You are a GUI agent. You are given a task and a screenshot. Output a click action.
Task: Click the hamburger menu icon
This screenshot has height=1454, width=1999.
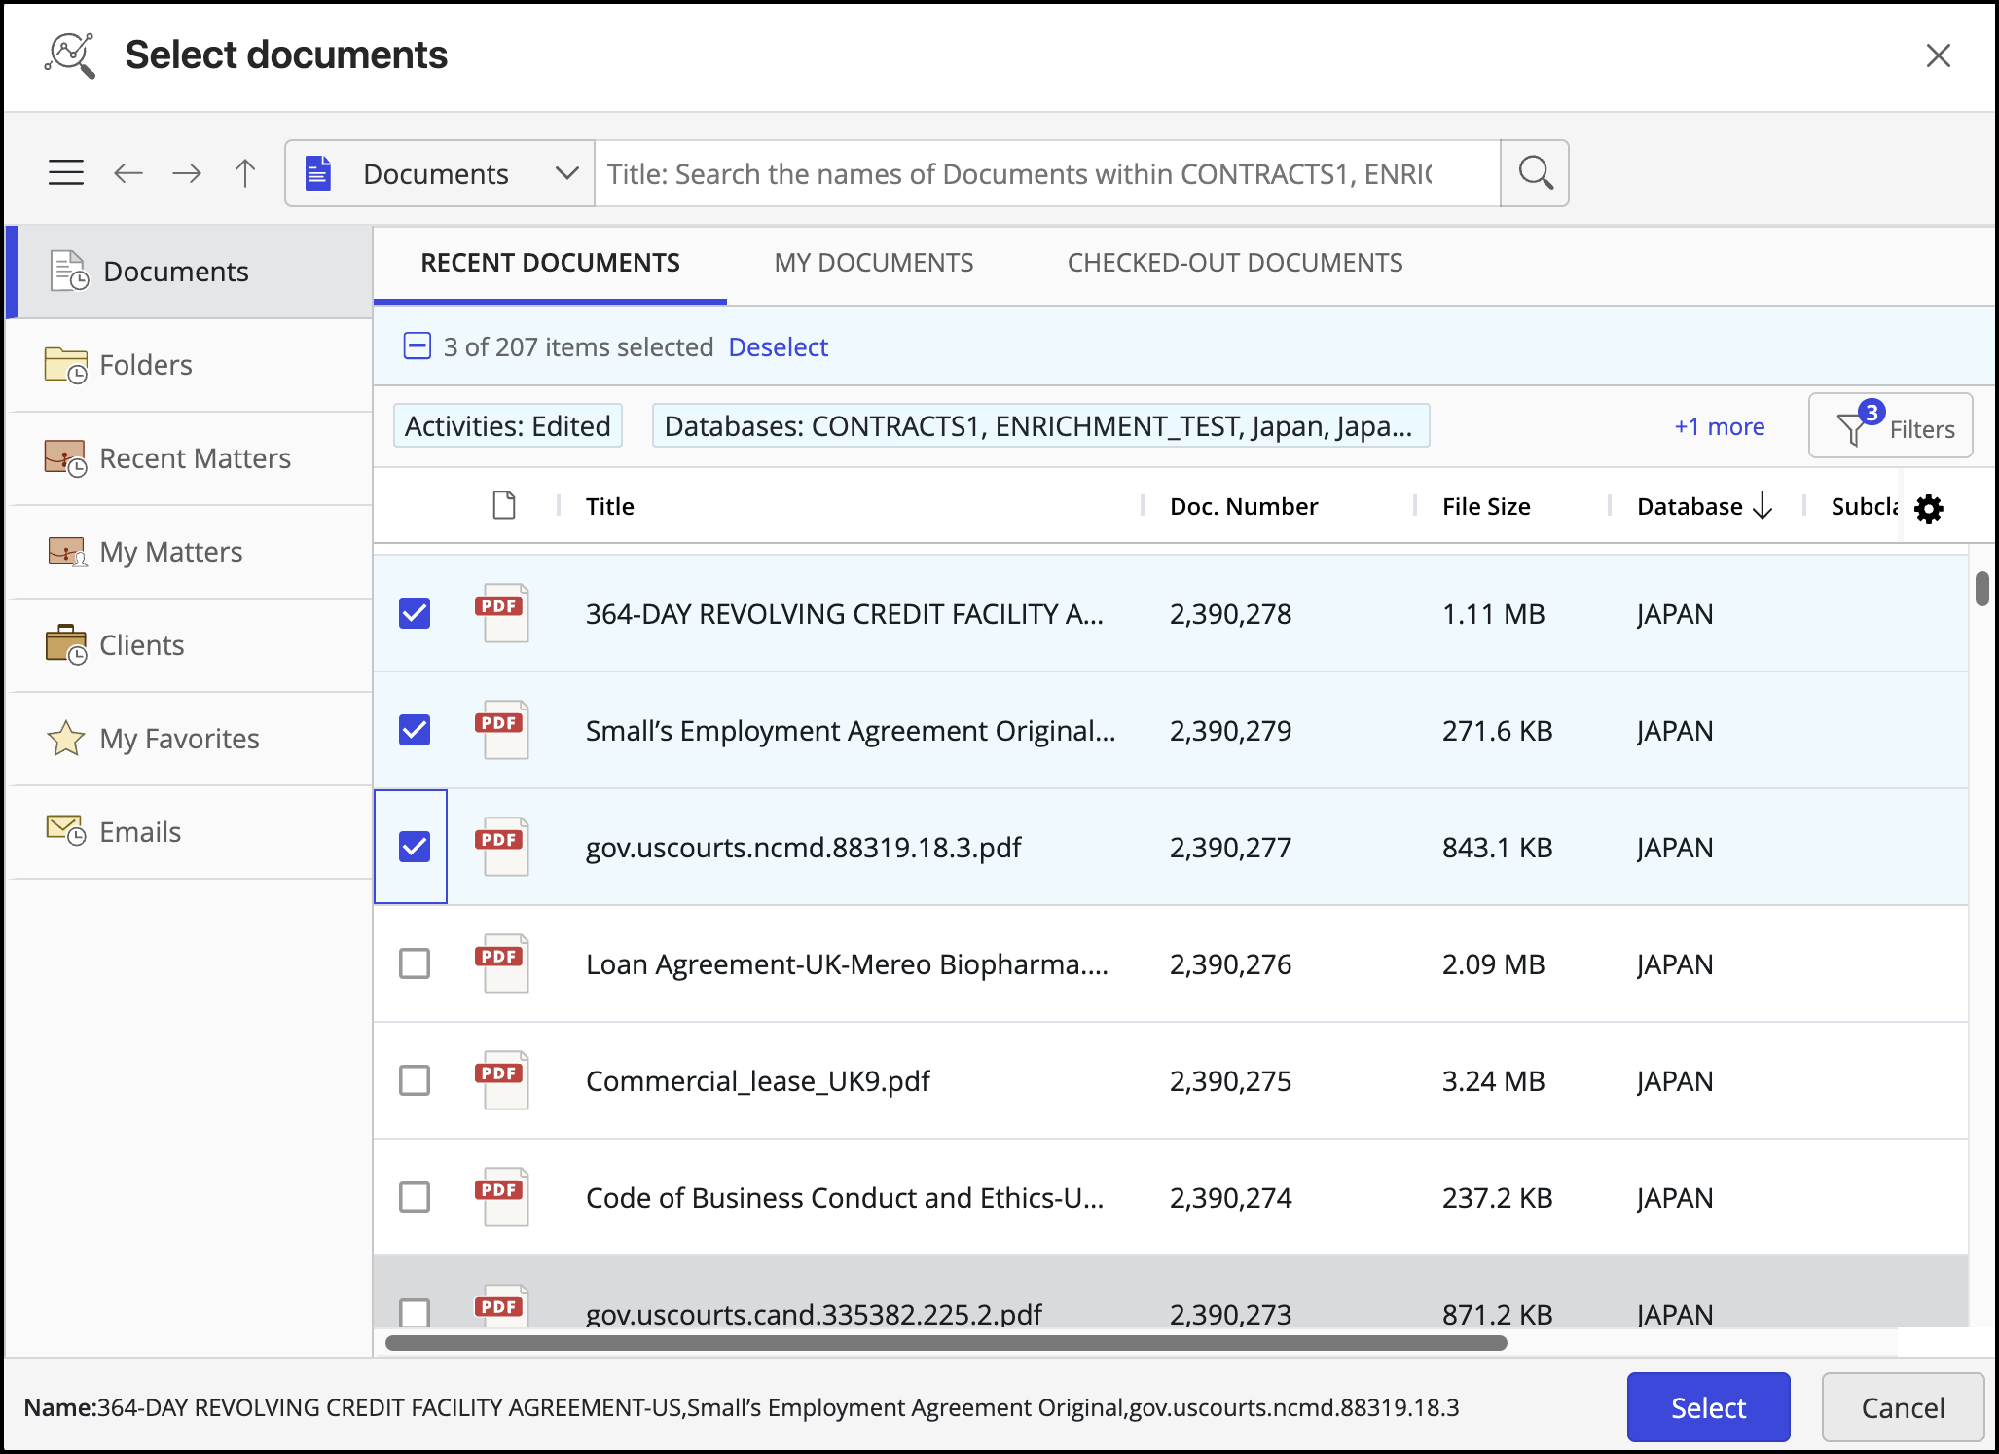pos(66,173)
